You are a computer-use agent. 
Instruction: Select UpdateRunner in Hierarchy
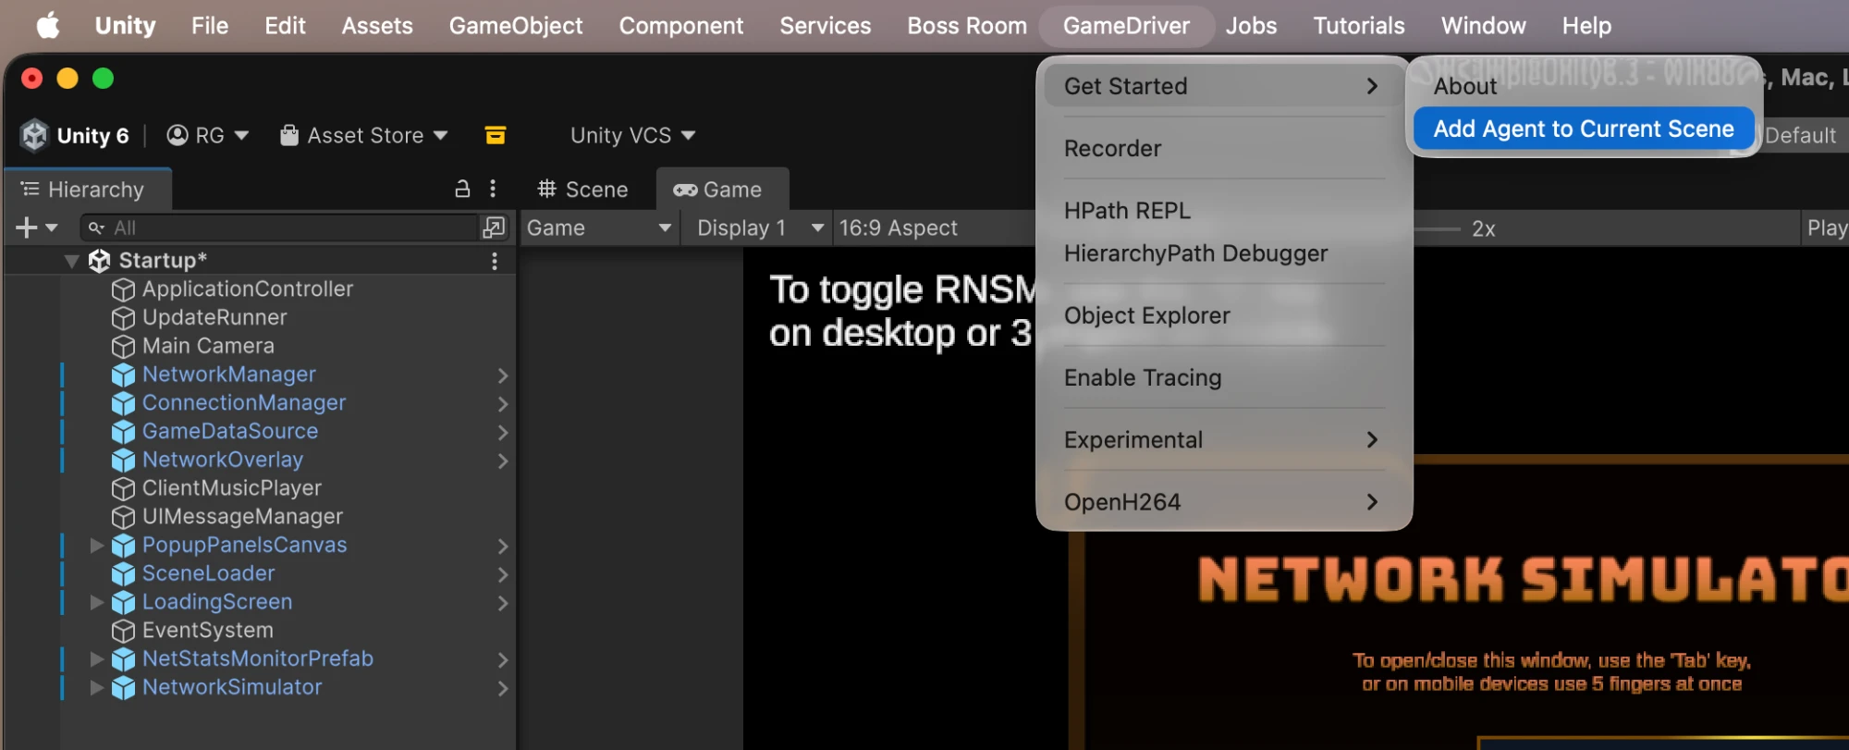[x=214, y=318]
